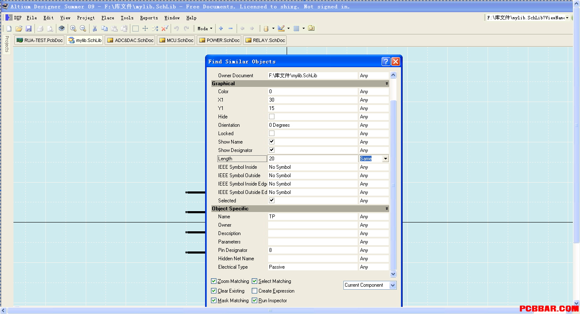Image resolution: width=580 pixels, height=314 pixels.
Task: Open the Projects side panel tab
Action: pos(7,44)
